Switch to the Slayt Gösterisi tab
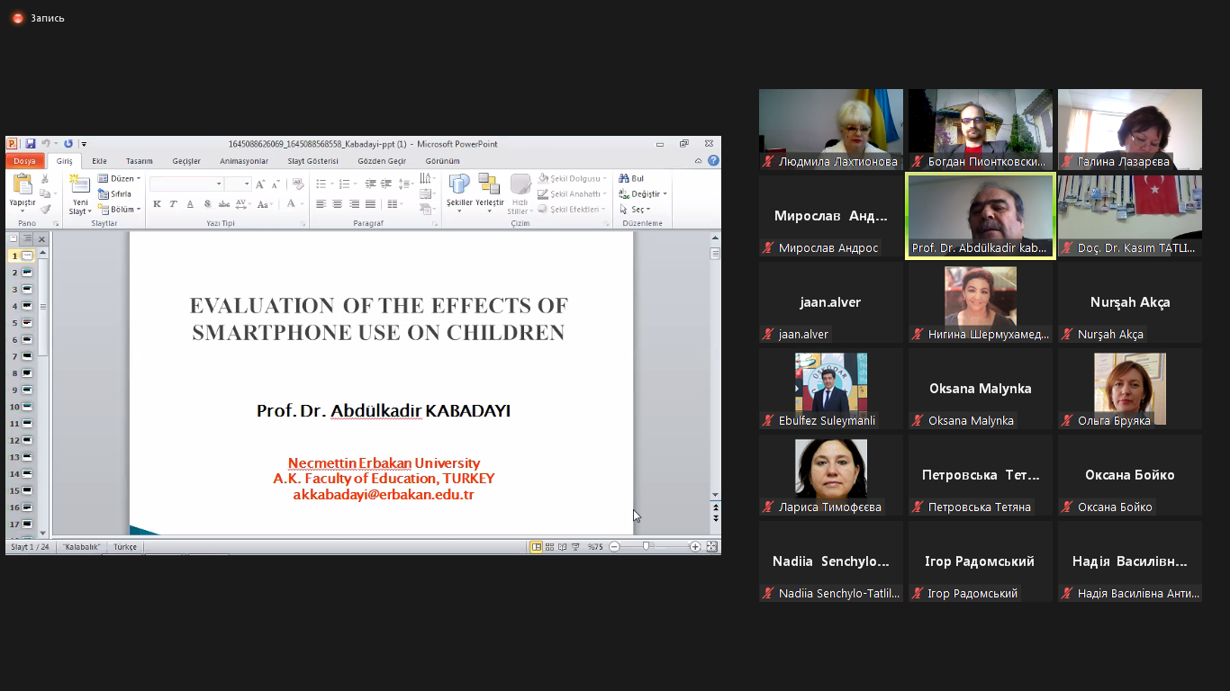This screenshot has width=1230, height=691. coord(312,161)
